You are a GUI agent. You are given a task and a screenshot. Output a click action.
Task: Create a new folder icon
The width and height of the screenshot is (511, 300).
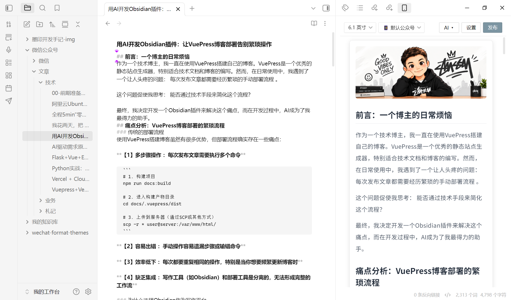pyautogui.click(x=39, y=24)
